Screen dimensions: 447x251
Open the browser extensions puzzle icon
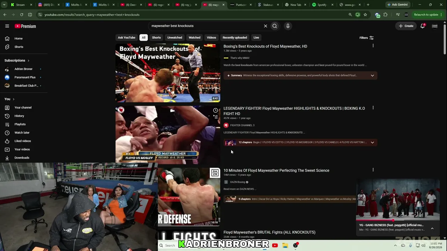click(x=386, y=15)
